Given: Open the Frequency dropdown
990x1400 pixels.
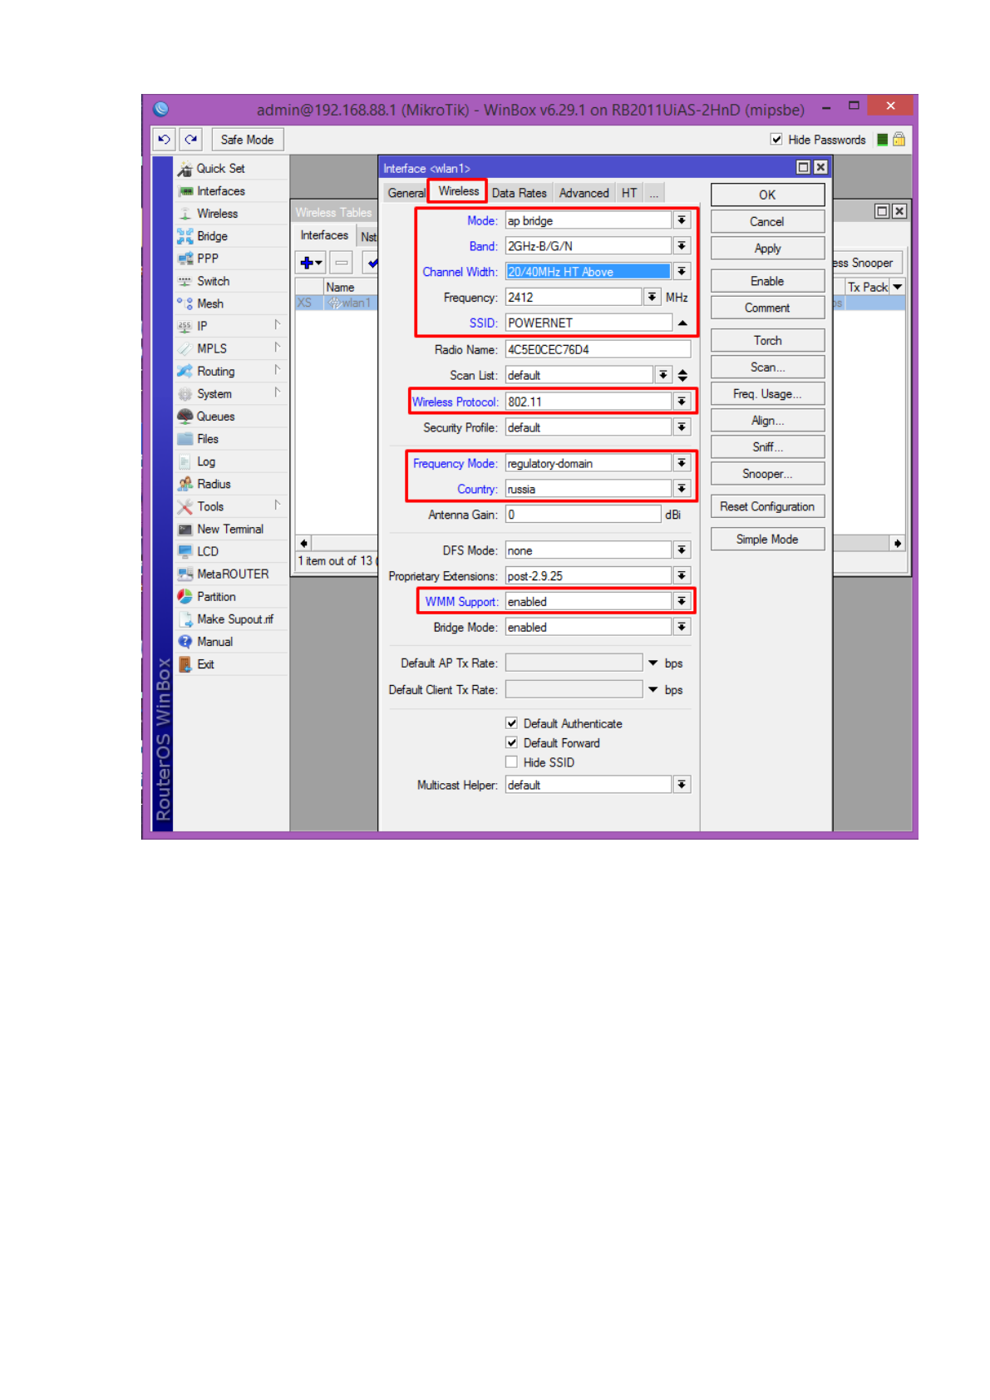Looking at the screenshot, I should (x=653, y=297).
